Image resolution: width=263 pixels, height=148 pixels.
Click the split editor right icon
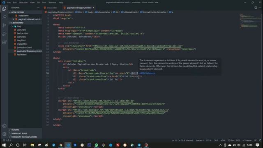coord(256,7)
